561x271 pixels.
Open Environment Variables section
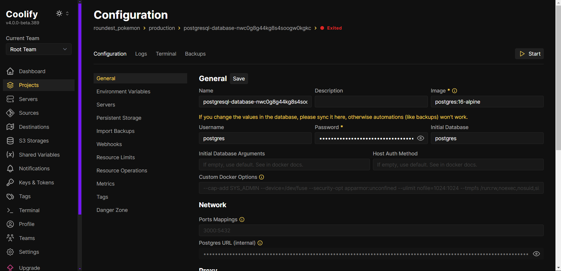pyautogui.click(x=140, y=92)
